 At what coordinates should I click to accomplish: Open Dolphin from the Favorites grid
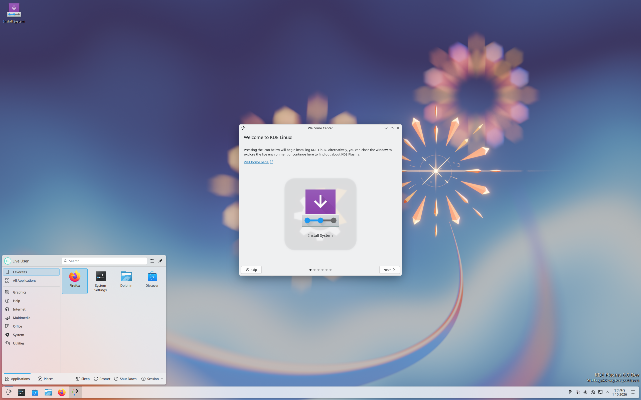click(x=126, y=281)
